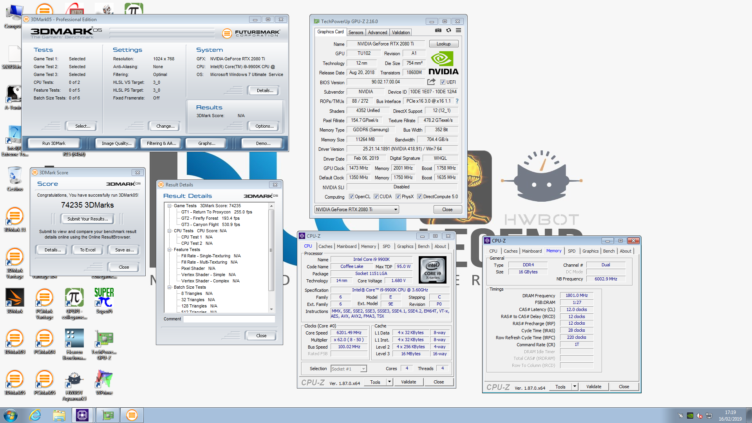Toggle the PhysX checkbox in GPU-Z
The width and height of the screenshot is (752, 423).
pyautogui.click(x=398, y=197)
